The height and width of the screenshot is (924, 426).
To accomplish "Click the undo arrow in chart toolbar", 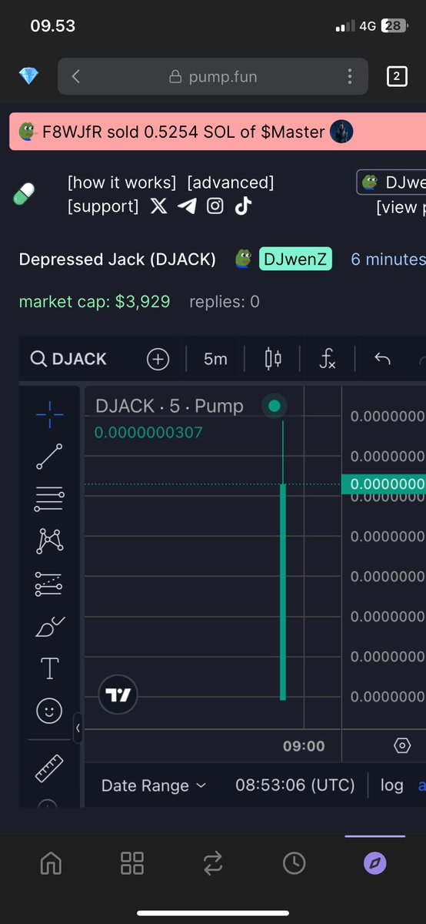I will 382,359.
